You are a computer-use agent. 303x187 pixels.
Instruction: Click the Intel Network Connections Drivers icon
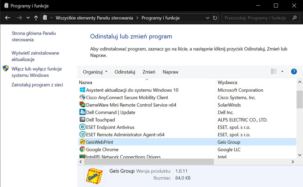(82, 156)
